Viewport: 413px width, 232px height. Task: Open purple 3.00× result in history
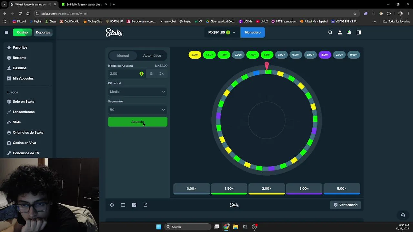coord(325,55)
